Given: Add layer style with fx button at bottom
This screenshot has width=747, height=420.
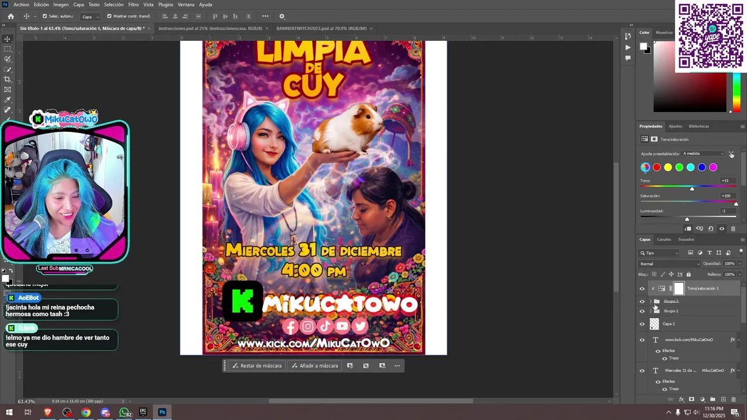Looking at the screenshot, I should coord(681,400).
